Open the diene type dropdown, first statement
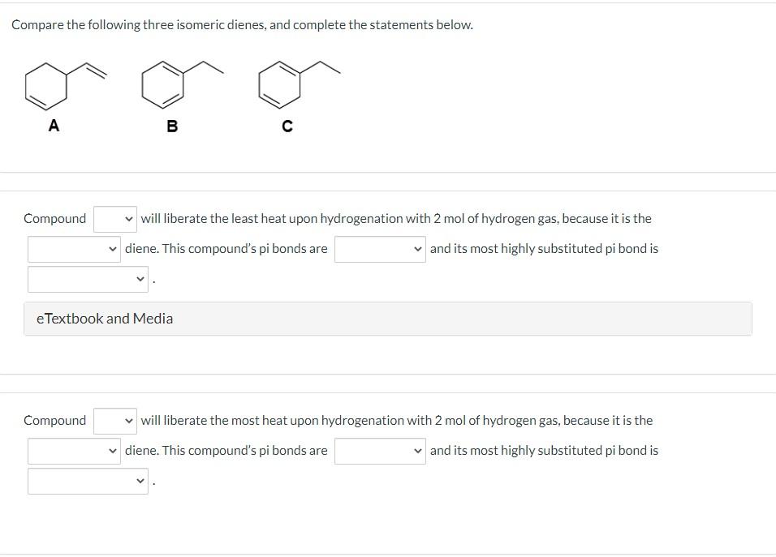This screenshot has width=776, height=557. (x=73, y=248)
